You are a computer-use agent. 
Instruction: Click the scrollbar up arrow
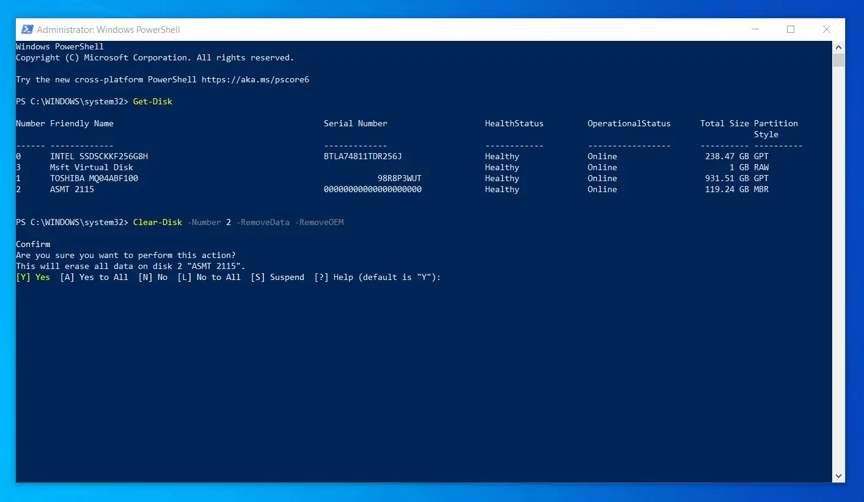tap(839, 47)
